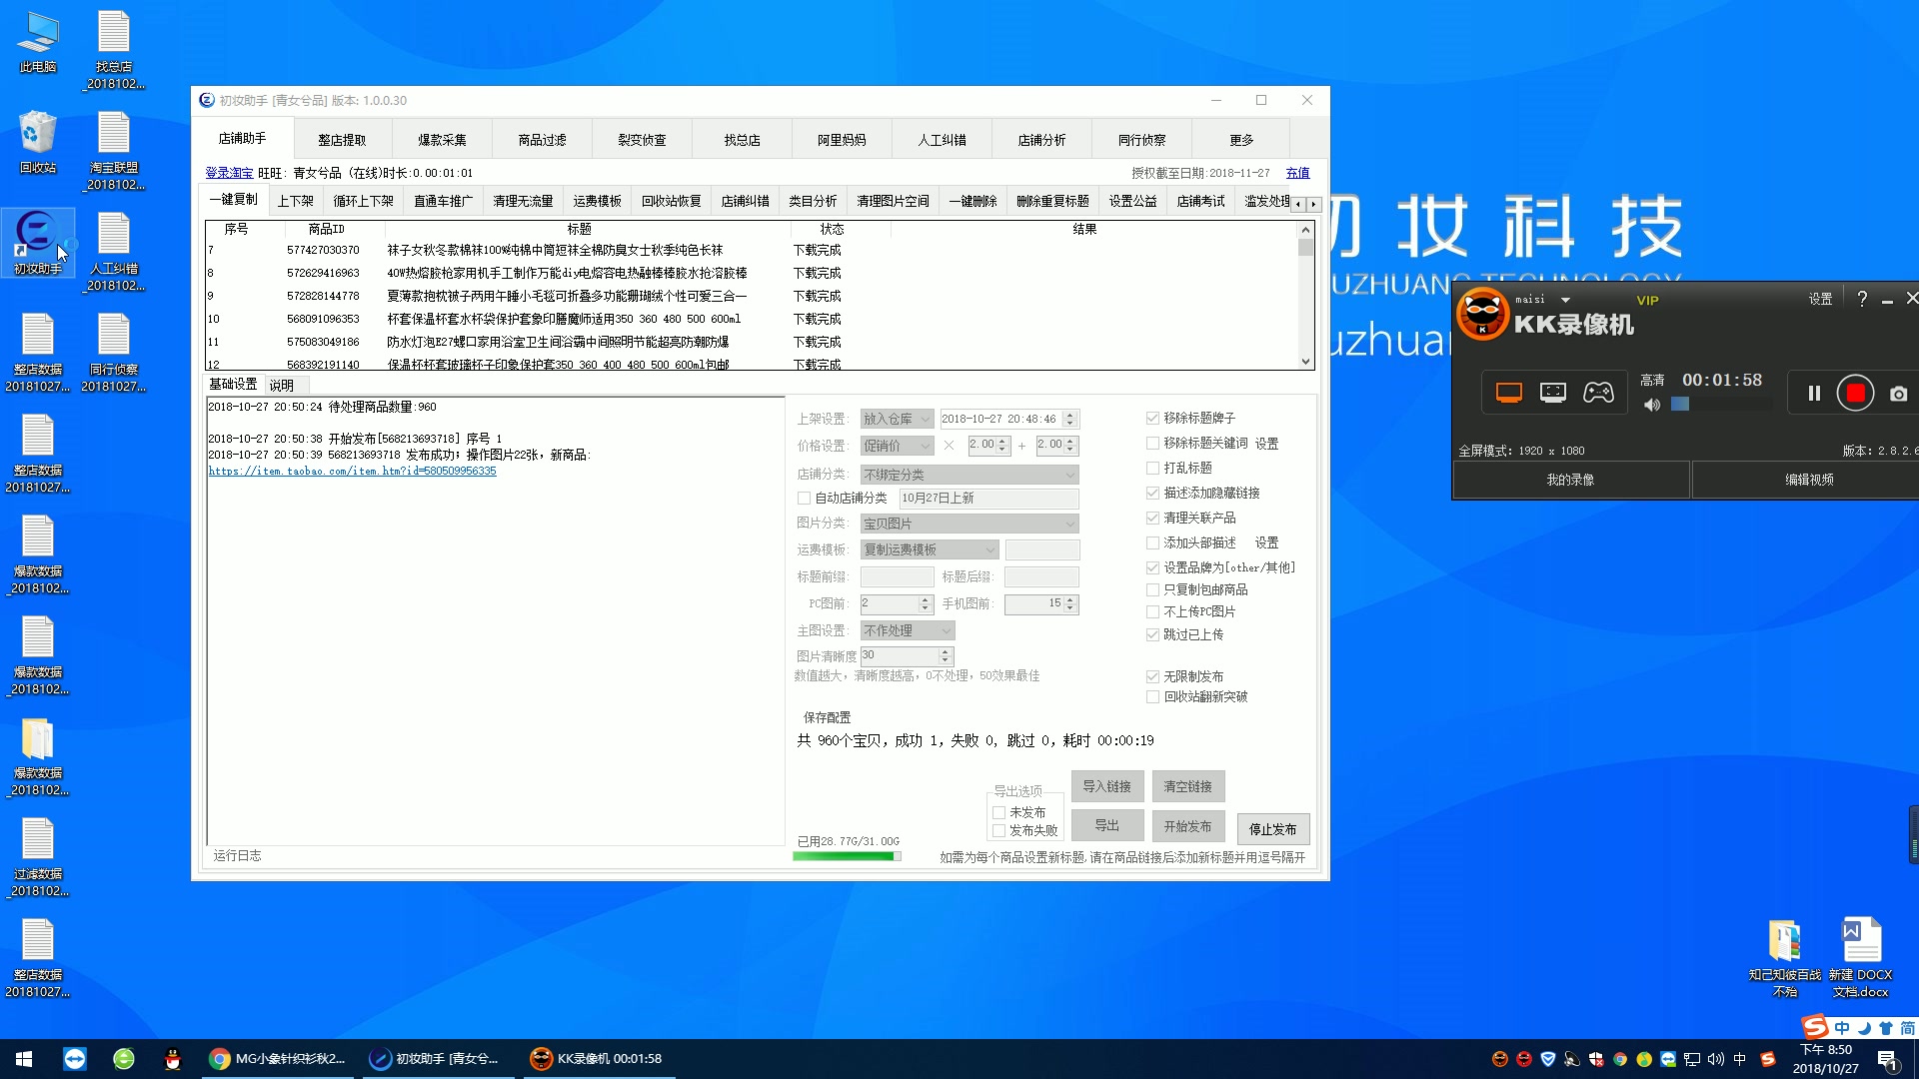Toggle 移除标题关键词 checkbox

coord(1152,443)
